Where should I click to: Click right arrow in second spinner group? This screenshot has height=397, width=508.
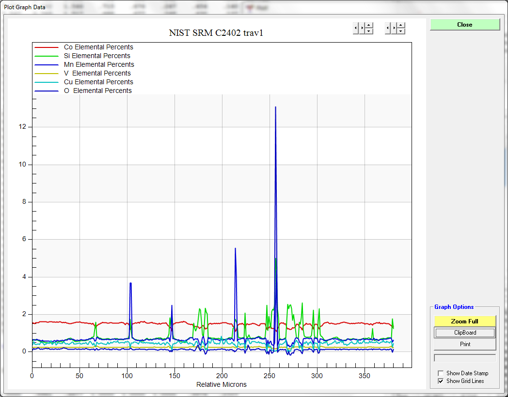pos(394,29)
